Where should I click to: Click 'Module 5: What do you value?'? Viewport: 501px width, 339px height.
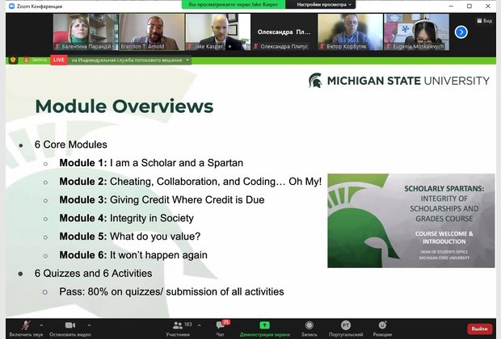point(130,236)
